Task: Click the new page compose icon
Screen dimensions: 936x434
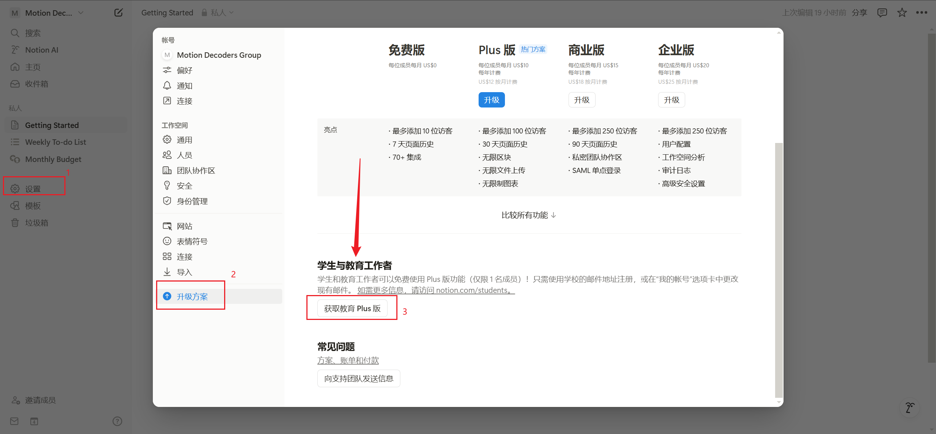Action: tap(118, 13)
